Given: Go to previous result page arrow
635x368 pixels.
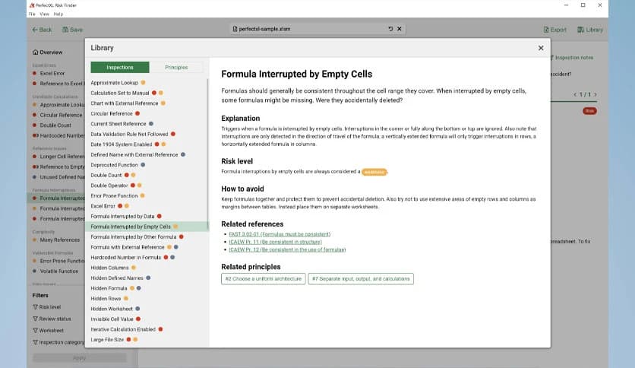Looking at the screenshot, I should 575,94.
